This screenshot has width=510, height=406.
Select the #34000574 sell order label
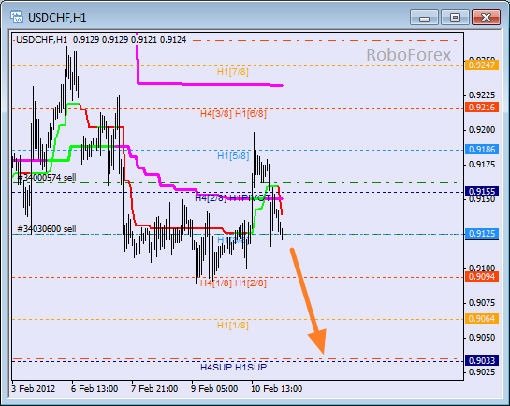47,178
